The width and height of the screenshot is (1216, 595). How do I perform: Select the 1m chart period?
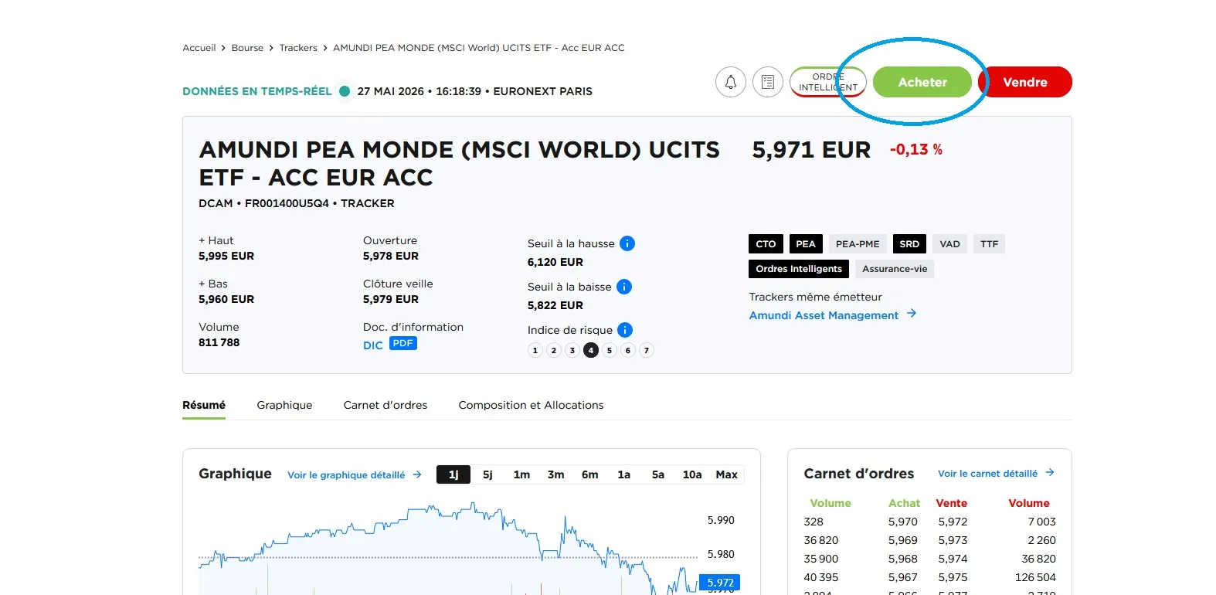tap(521, 474)
